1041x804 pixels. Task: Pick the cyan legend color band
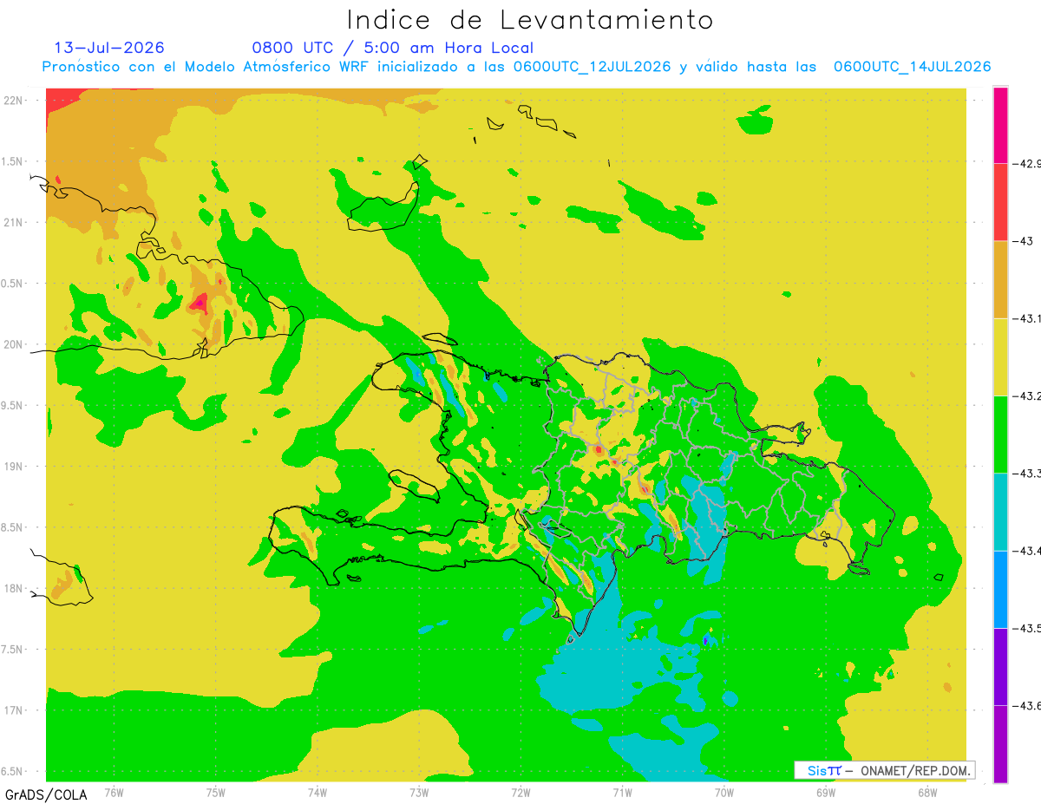(x=1000, y=512)
